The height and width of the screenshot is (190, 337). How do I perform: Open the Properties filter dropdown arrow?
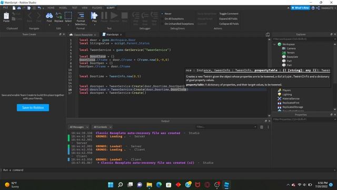point(335,119)
